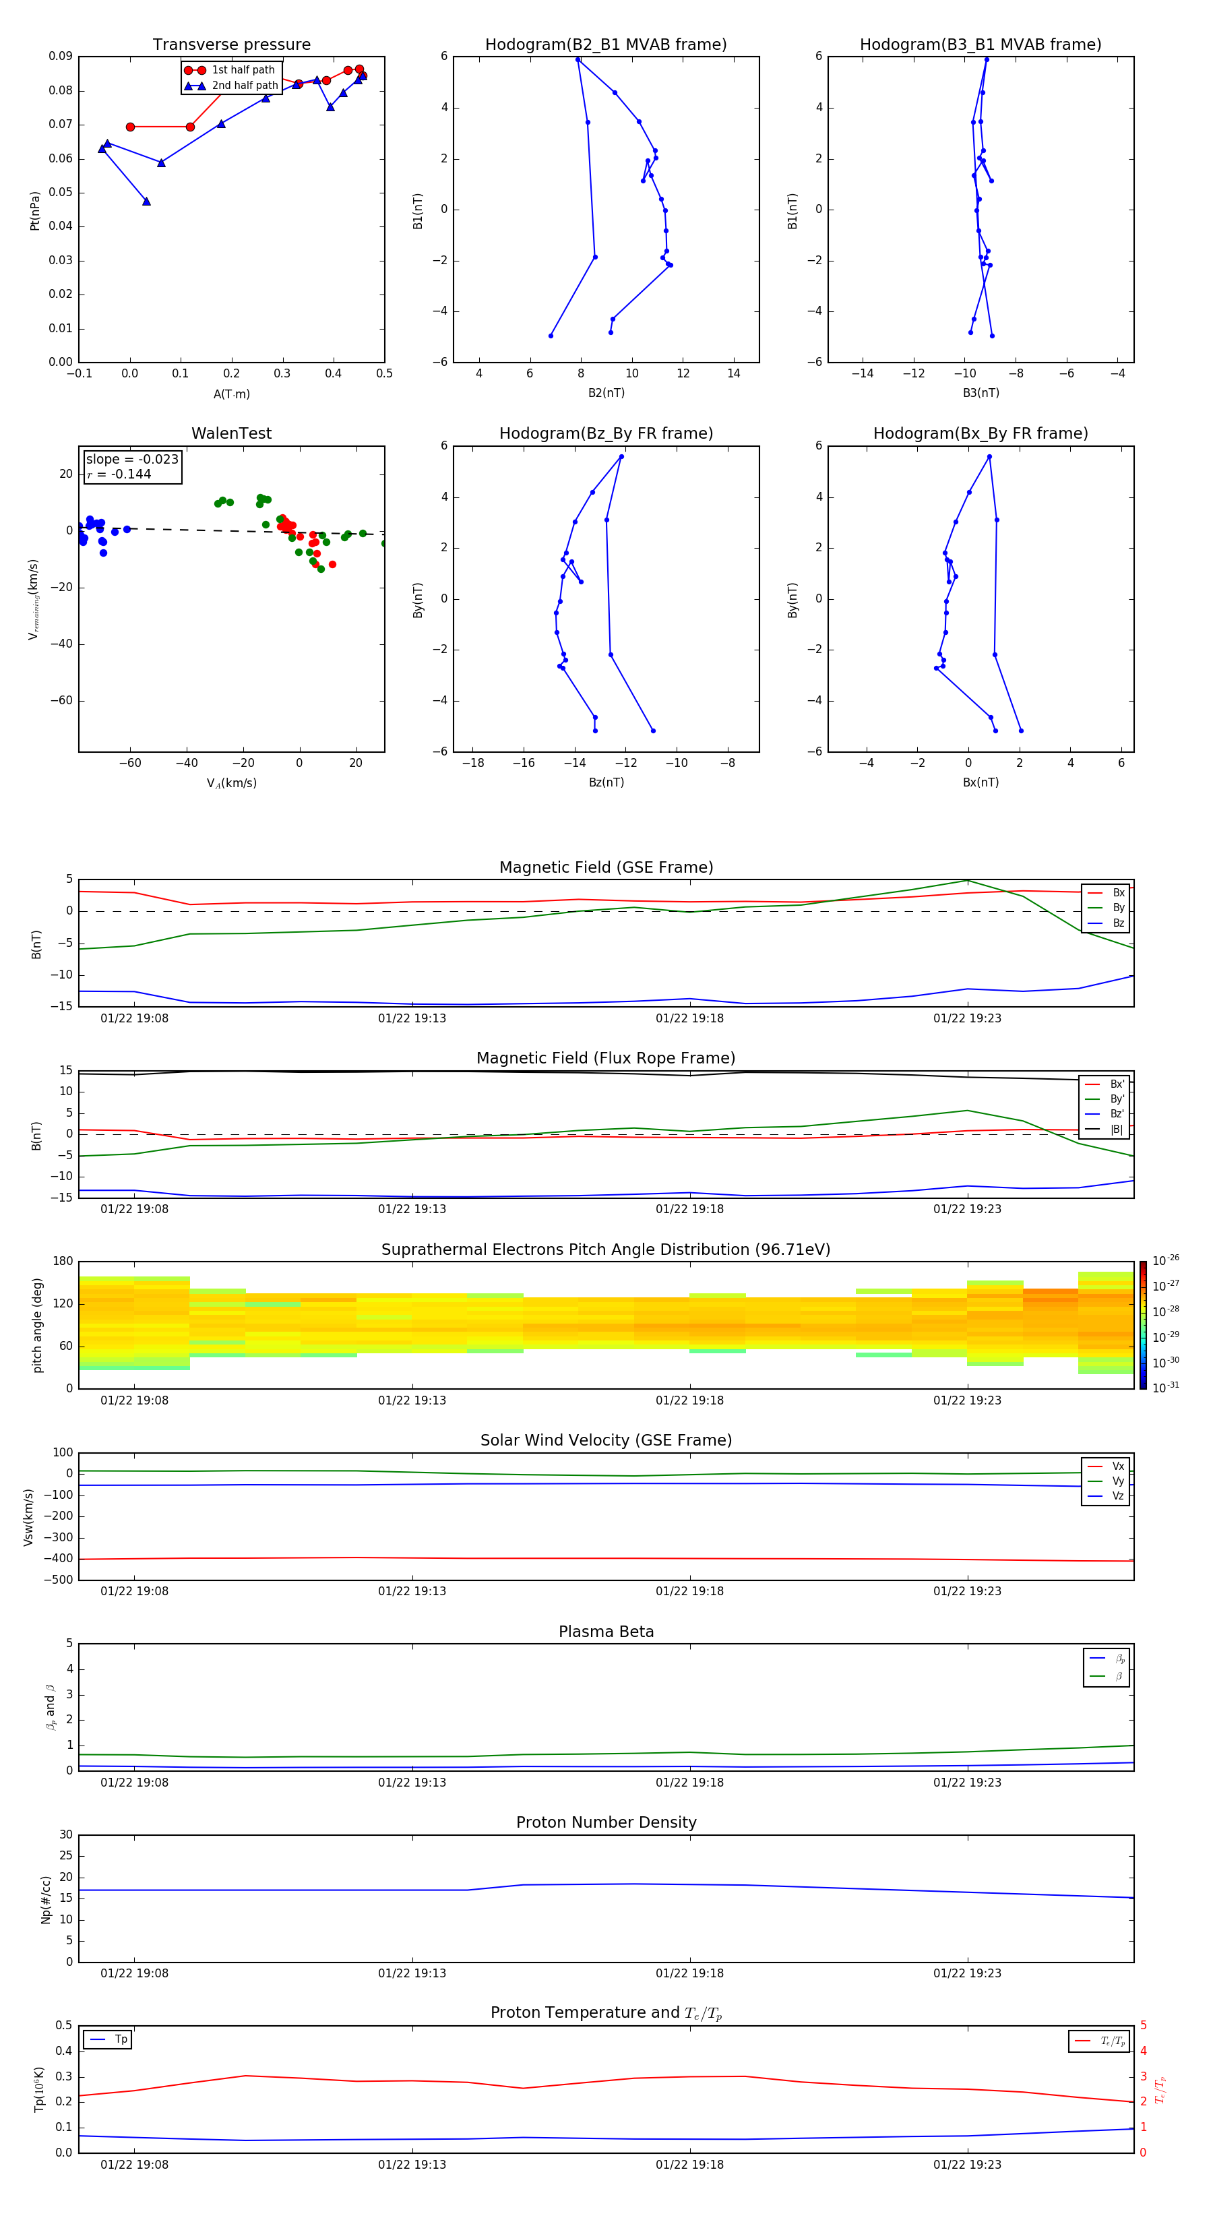Click the 'Bz(nT)' x-axis label
This screenshot has height=2224, width=1213.
tap(606, 782)
